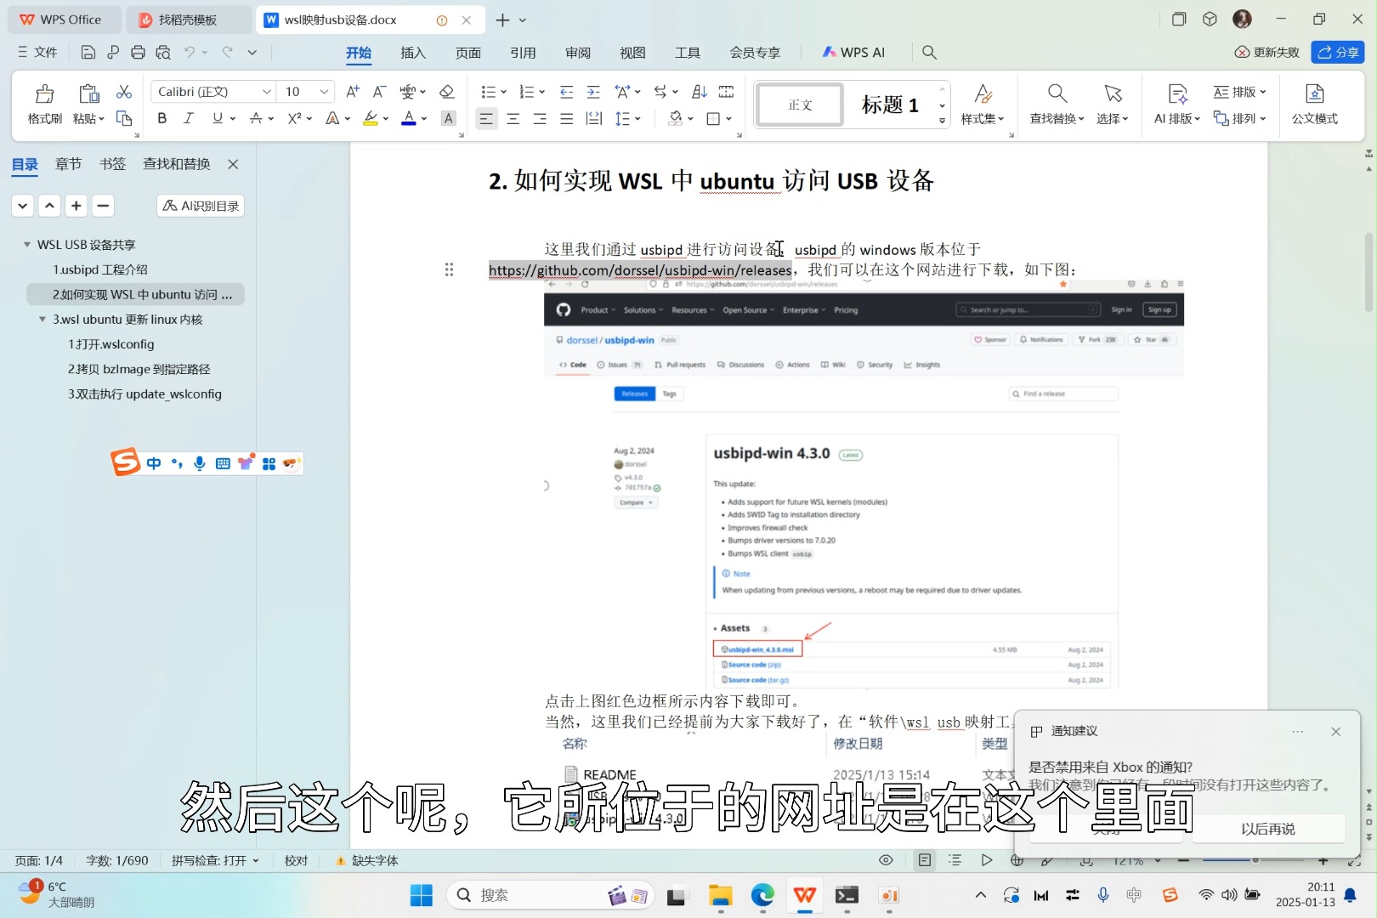This screenshot has height=918, width=1377.
Task: Decrease font size with A- icon
Action: [x=380, y=92]
